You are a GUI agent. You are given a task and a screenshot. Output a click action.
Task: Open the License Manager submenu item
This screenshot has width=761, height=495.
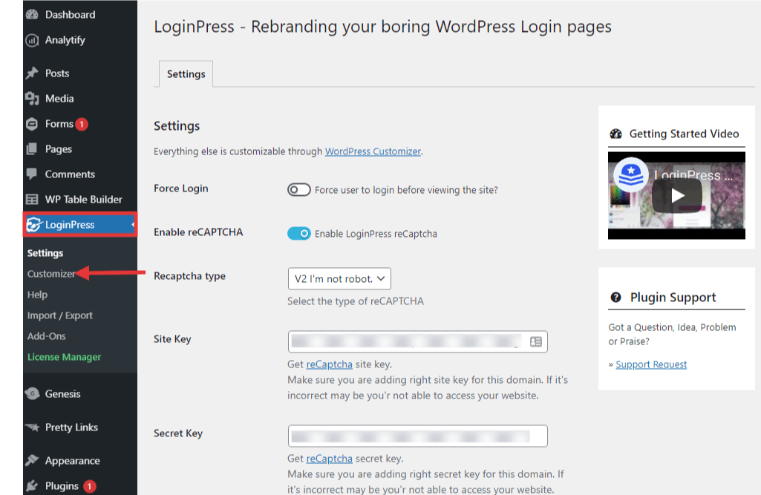[x=64, y=357]
